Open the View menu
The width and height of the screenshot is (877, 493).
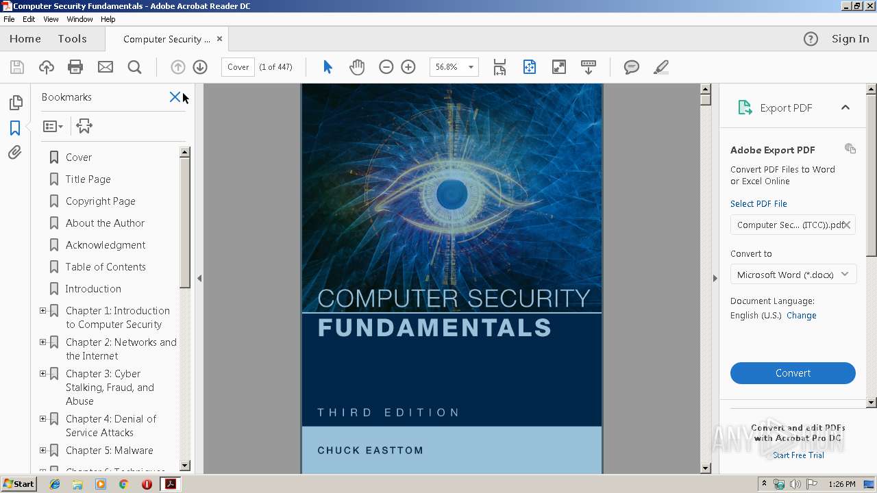click(51, 19)
